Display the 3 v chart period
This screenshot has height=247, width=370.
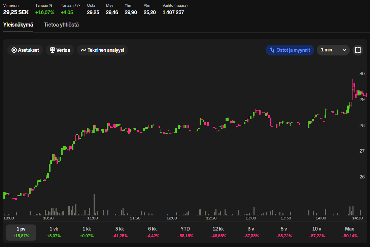tap(251, 232)
